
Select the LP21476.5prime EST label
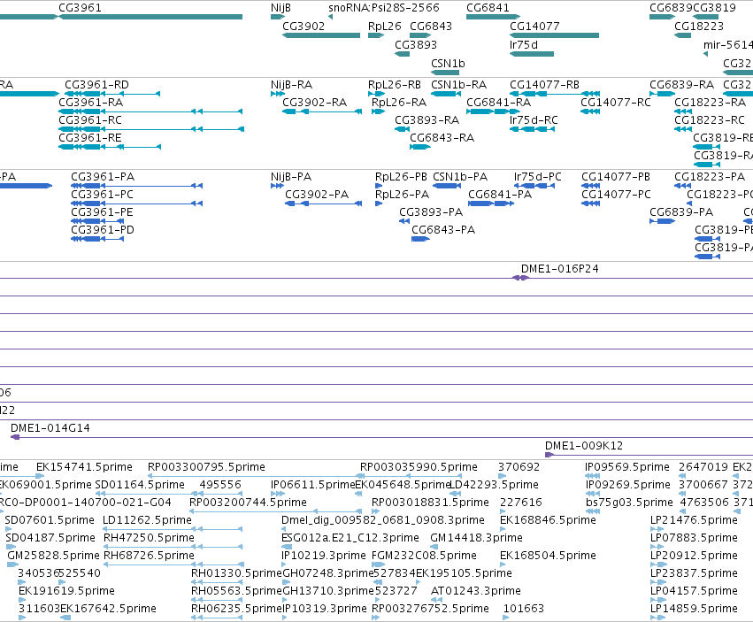click(694, 520)
